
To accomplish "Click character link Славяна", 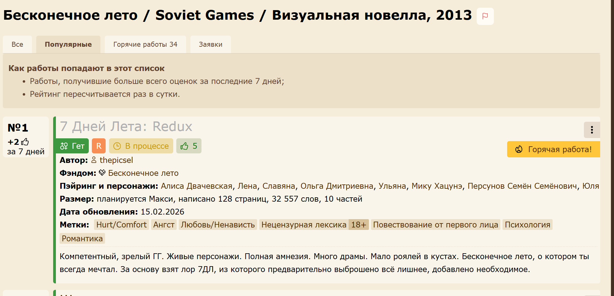I will (279, 186).
